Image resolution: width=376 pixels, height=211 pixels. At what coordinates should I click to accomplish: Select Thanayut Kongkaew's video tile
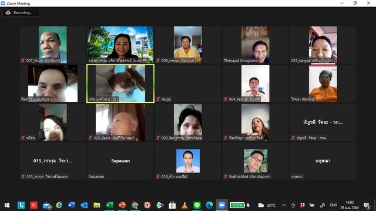pos(256,45)
